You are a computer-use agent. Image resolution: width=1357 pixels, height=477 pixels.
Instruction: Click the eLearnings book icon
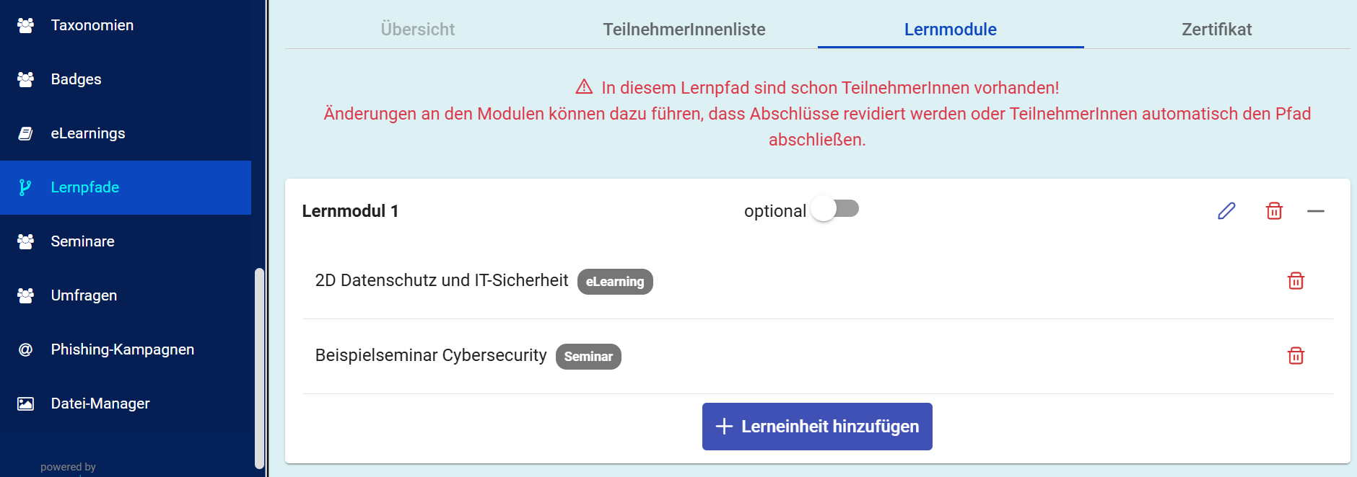25,133
